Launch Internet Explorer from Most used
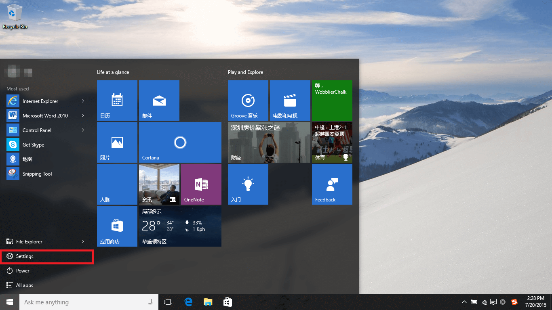Image resolution: width=552 pixels, height=310 pixels. [x=46, y=101]
